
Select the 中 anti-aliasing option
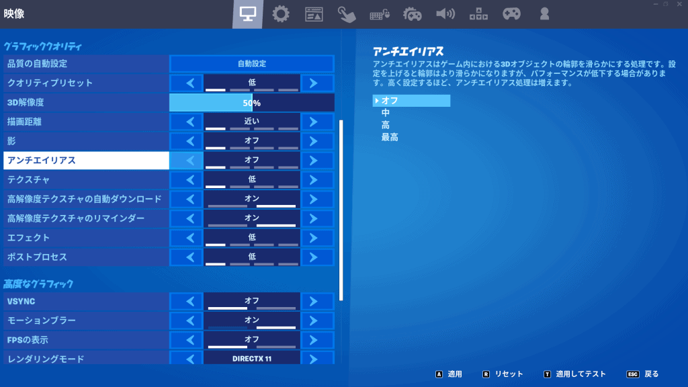(x=385, y=113)
